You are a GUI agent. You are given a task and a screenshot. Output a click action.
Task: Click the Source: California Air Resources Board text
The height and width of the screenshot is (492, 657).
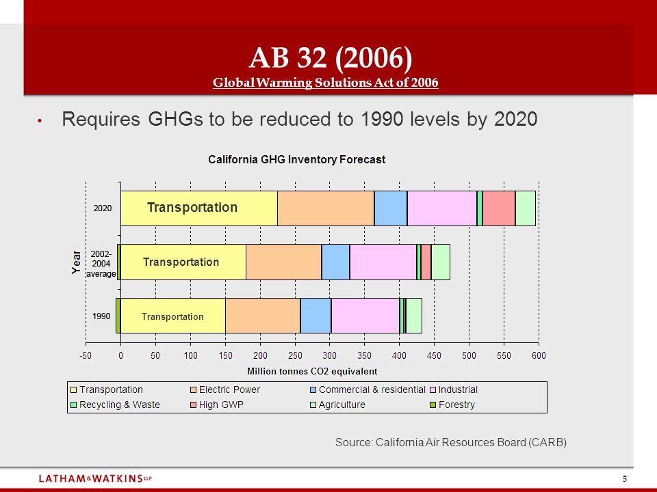pyautogui.click(x=451, y=443)
